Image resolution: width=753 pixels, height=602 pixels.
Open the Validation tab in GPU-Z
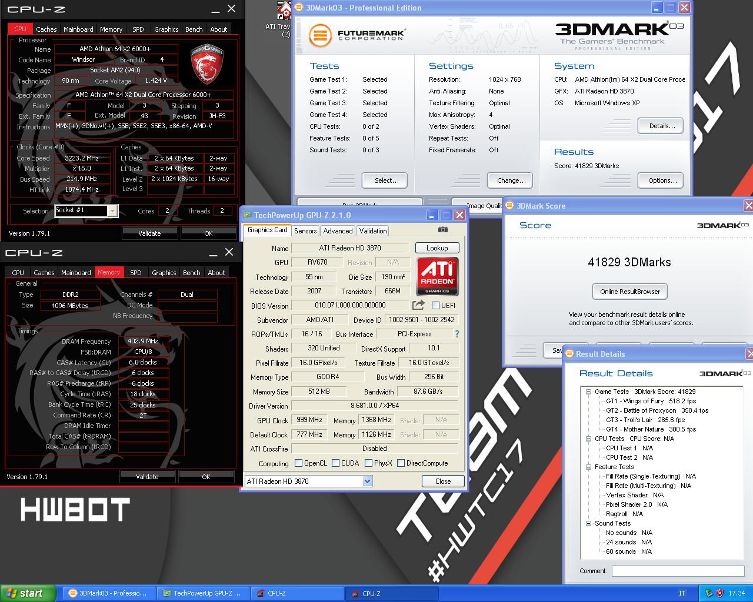point(373,230)
